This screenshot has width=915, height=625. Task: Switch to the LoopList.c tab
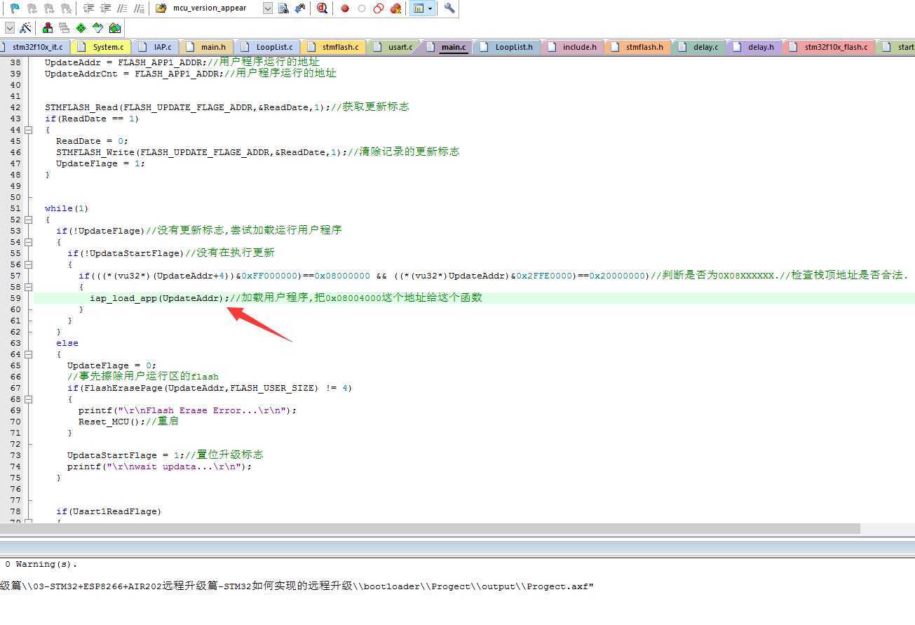click(x=268, y=47)
